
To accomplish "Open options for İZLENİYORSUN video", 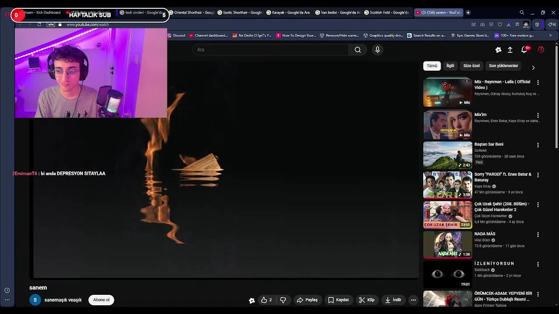I will pos(538,264).
